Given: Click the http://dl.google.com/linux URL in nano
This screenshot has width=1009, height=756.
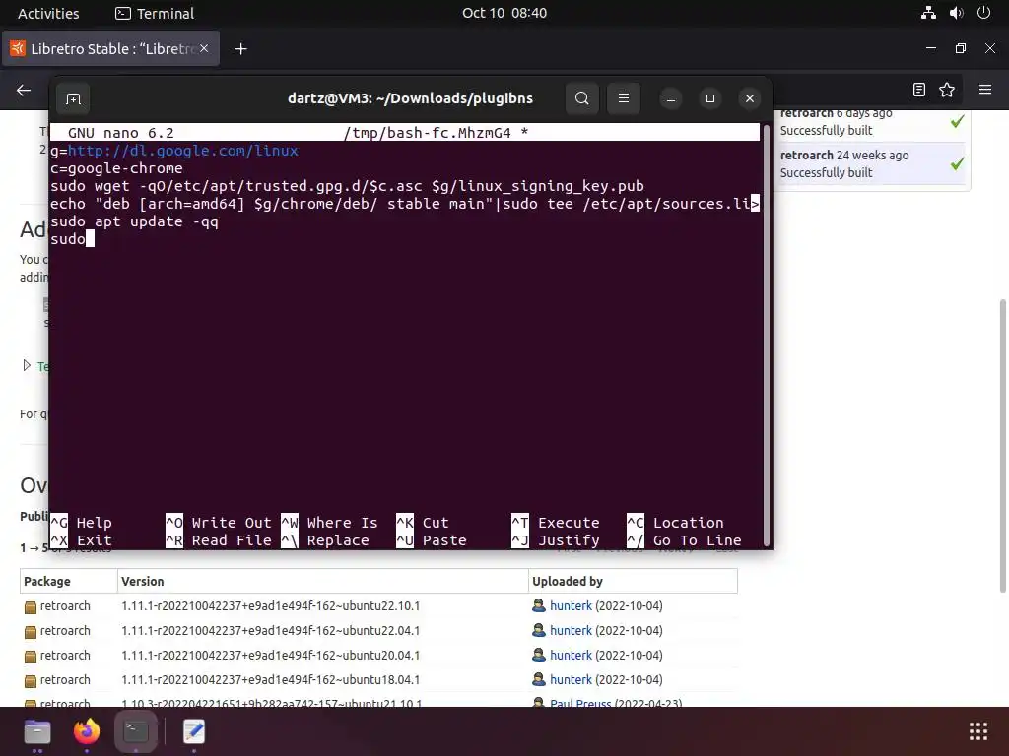Looking at the screenshot, I should click(182, 151).
